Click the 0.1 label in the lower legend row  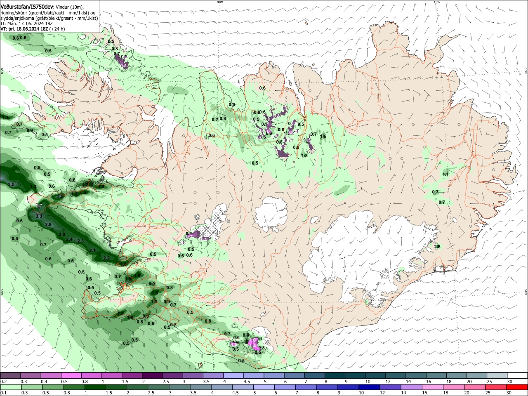pyautogui.click(x=3, y=393)
